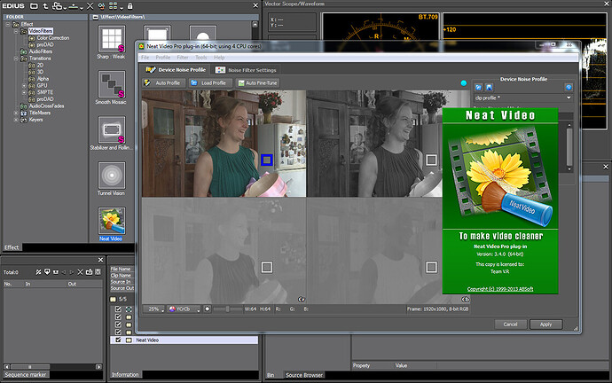Click the open profile icon under Device Noise Profile
The image size is (612, 383).
[x=479, y=88]
